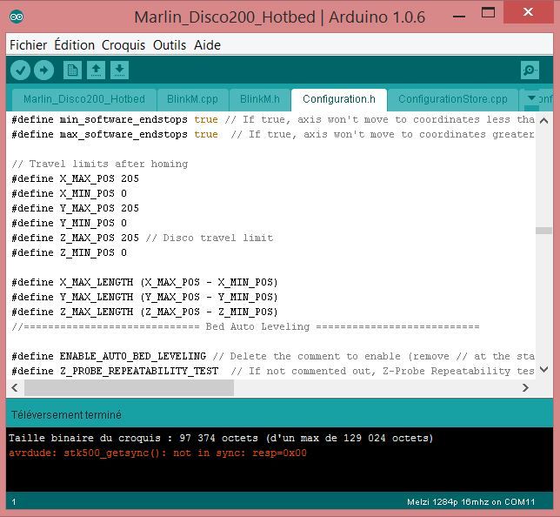
Task: Open the Fichier menu
Action: (x=28, y=45)
